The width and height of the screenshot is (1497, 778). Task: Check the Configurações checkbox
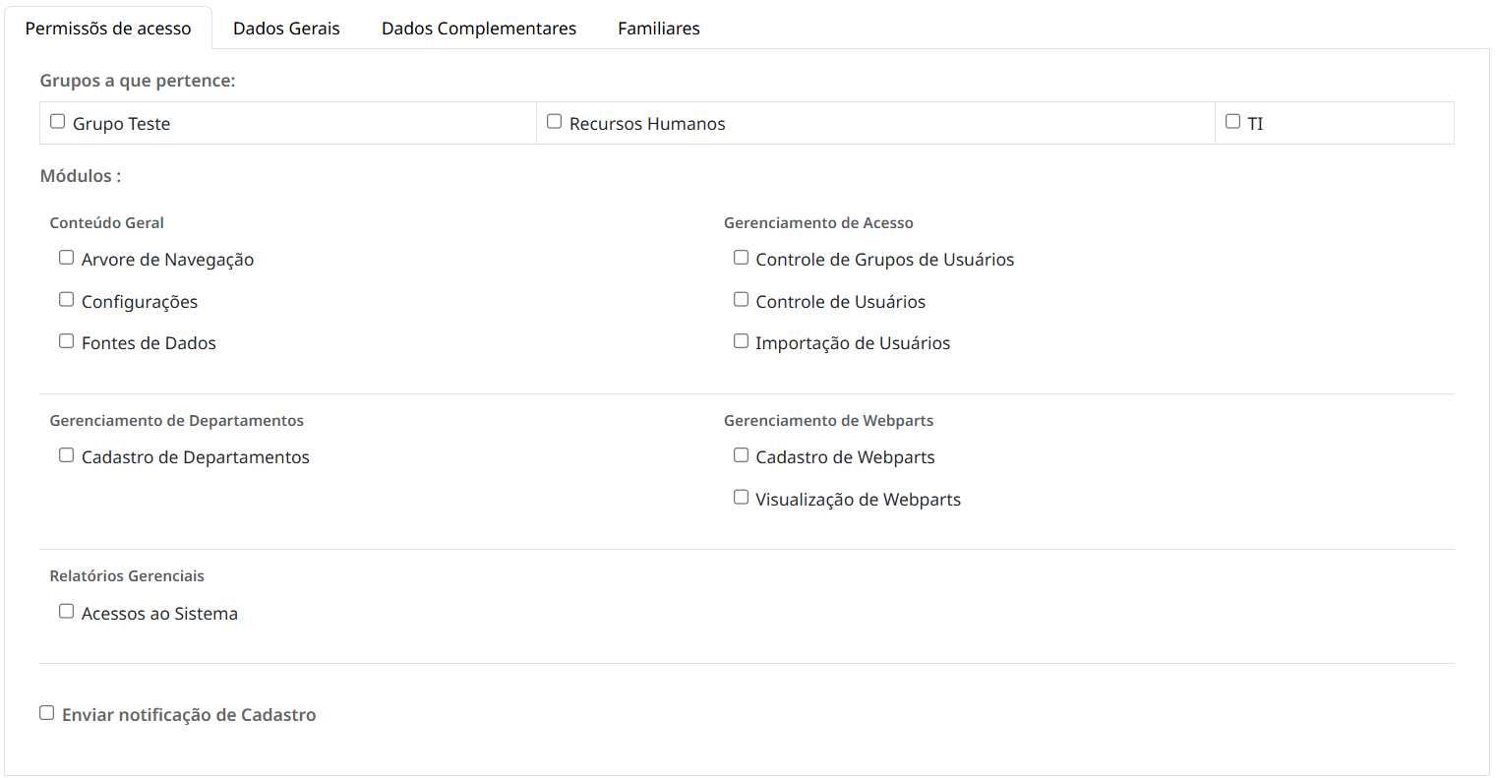tap(67, 300)
